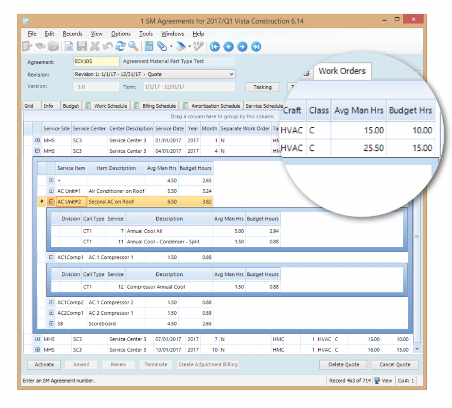
Task: Open lookup with the magnifying glass icon
Action: pos(133,46)
